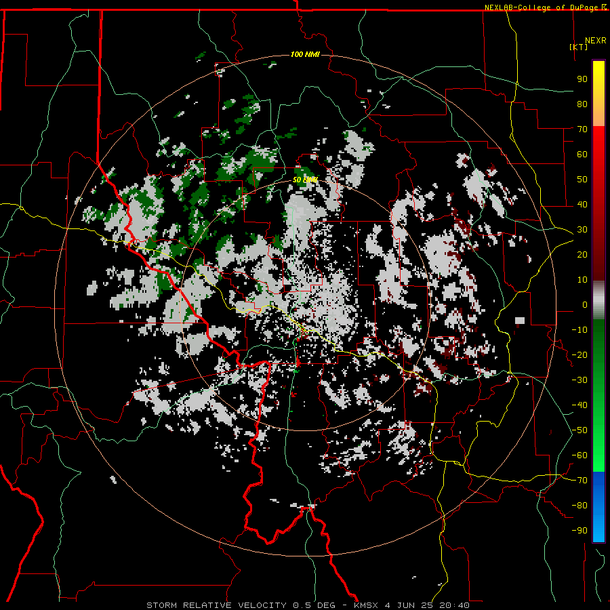Click the 80 value on velocity scale
Viewport: 610px width, 610px height.
click(582, 104)
